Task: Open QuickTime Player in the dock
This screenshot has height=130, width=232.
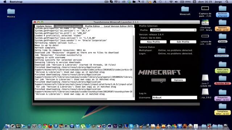Action: 72,126
